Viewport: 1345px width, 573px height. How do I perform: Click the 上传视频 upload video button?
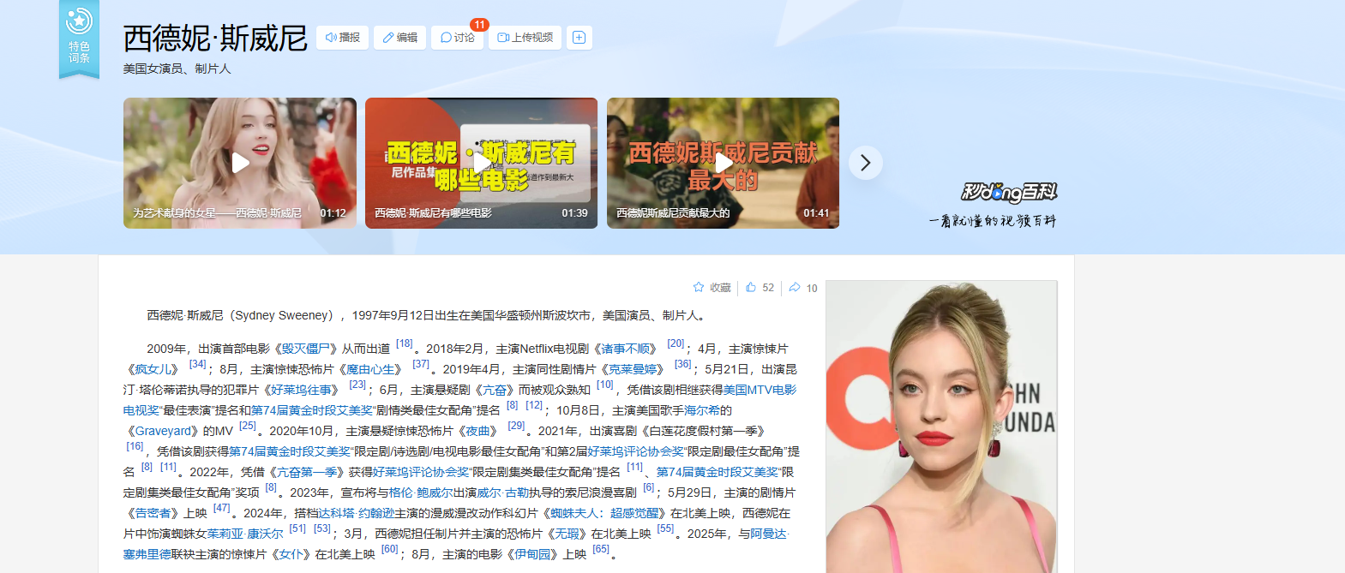[x=525, y=38]
